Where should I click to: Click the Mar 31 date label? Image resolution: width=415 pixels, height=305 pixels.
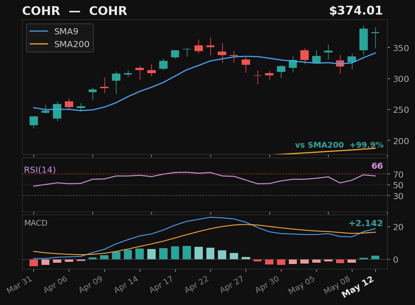point(19,284)
